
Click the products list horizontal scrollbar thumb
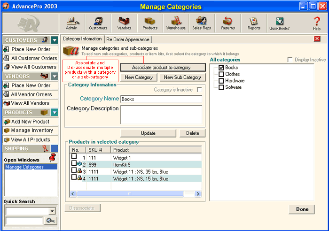pos(130,194)
